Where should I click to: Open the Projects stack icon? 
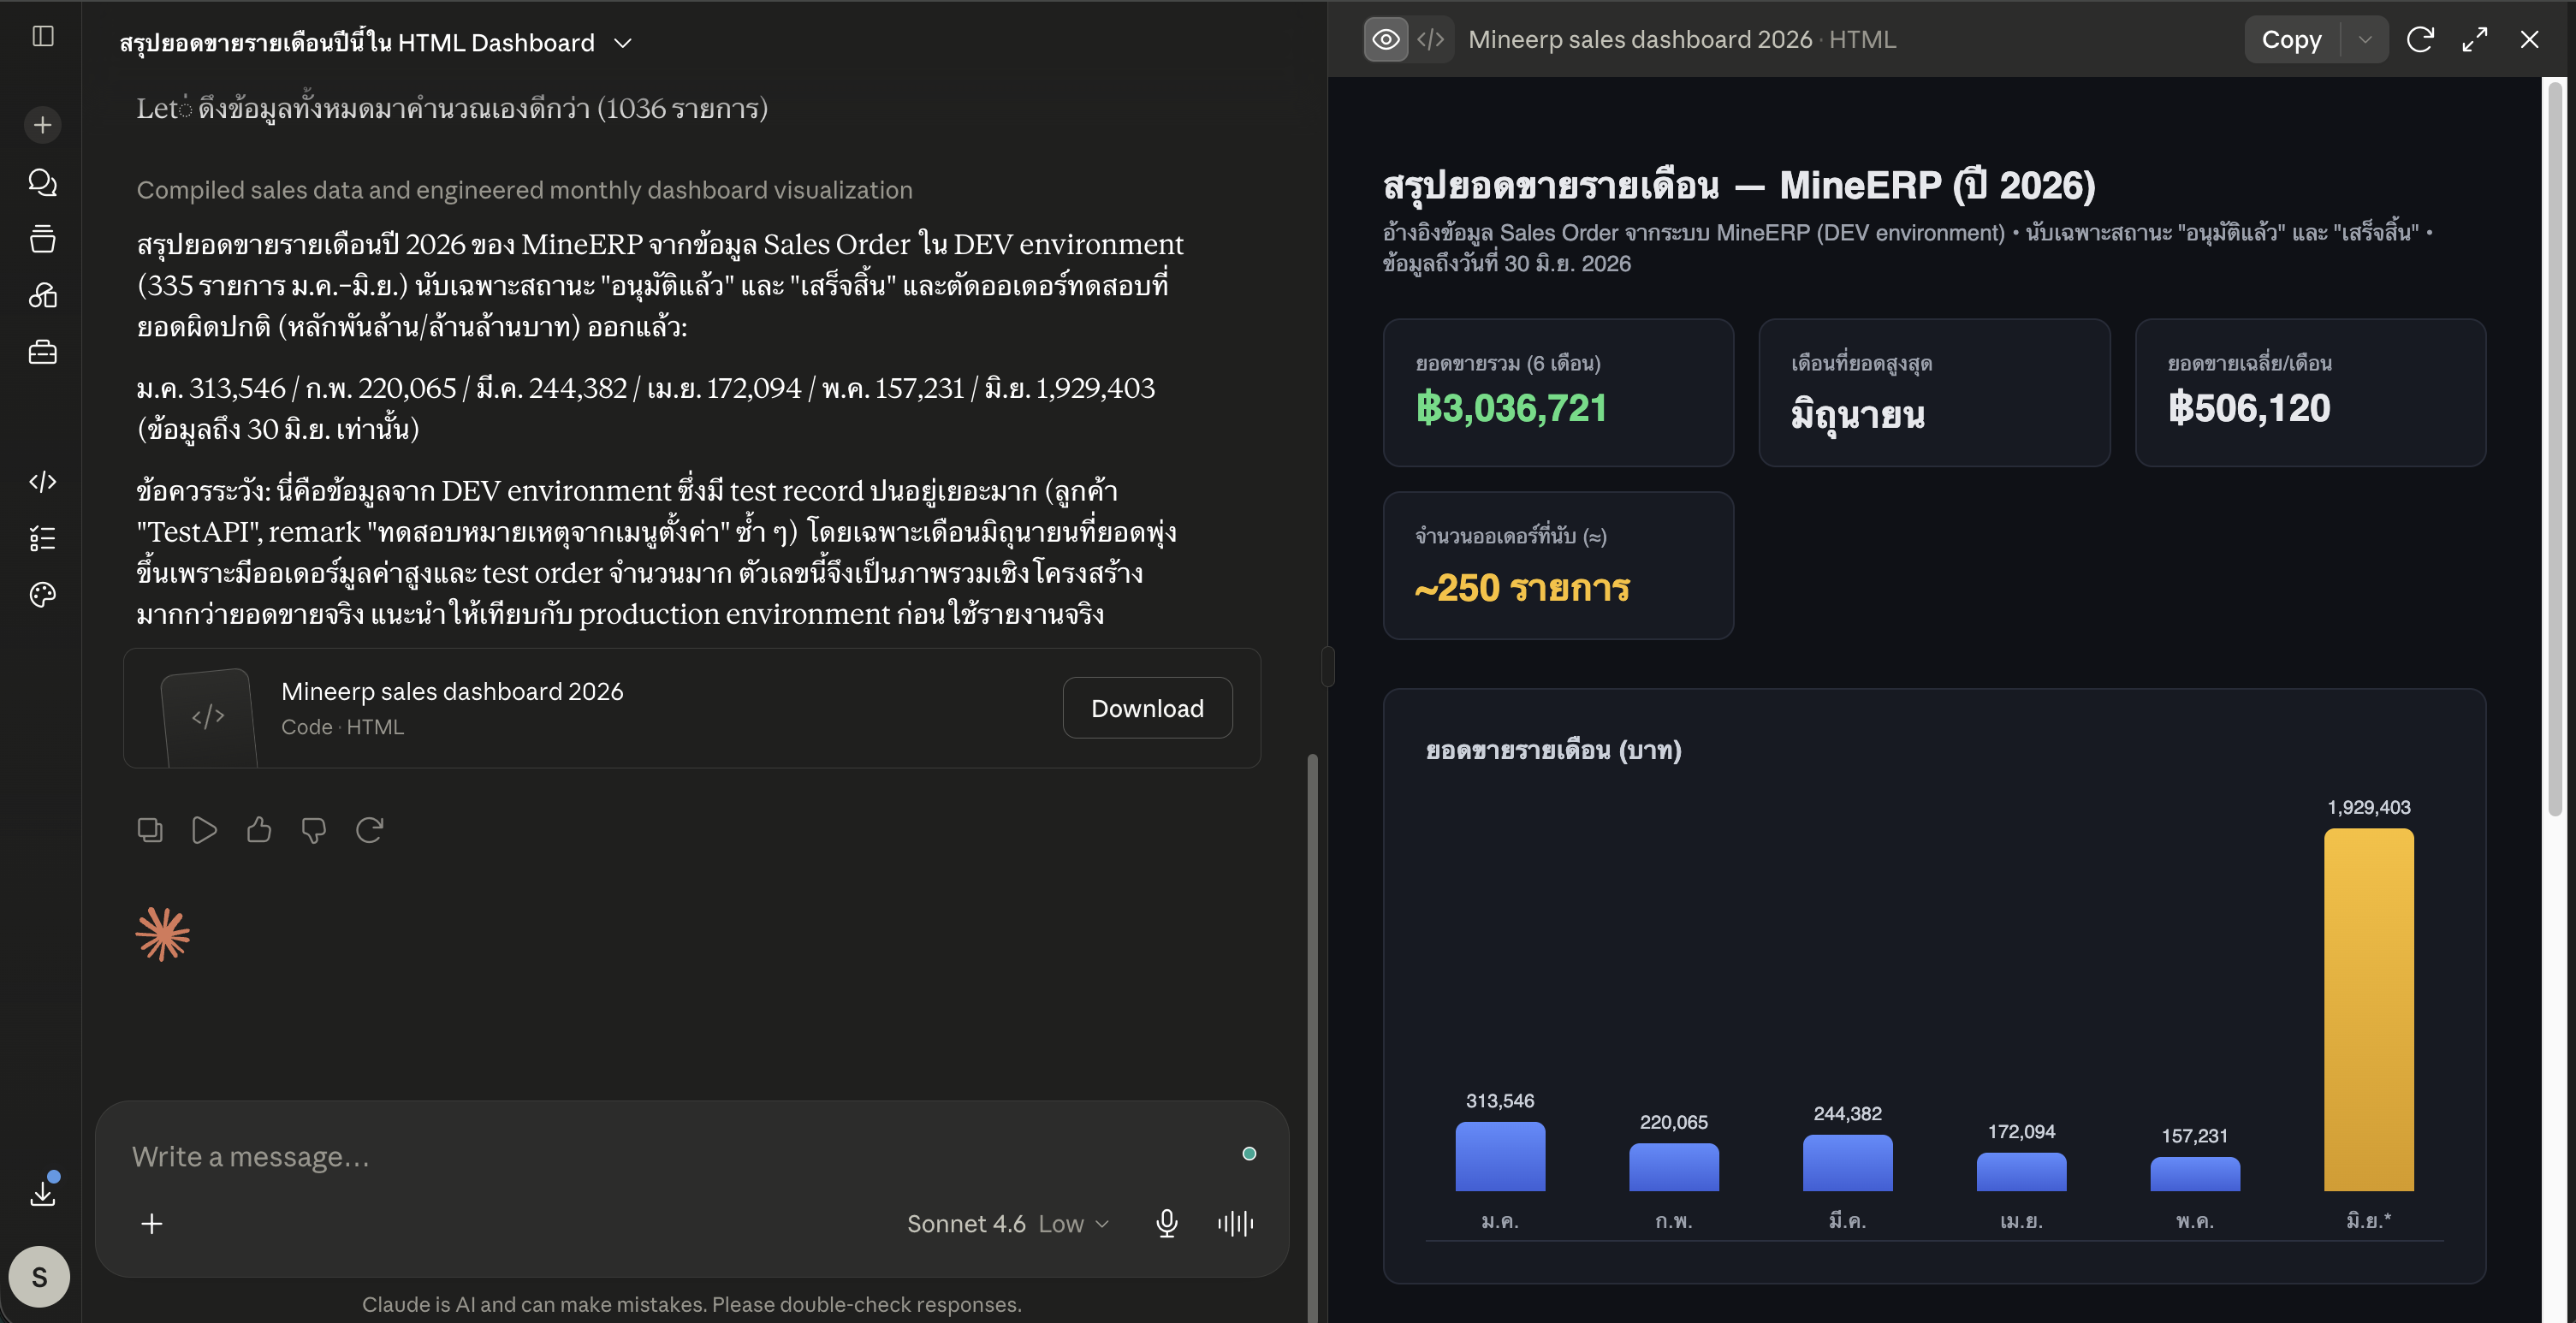tap(42, 239)
